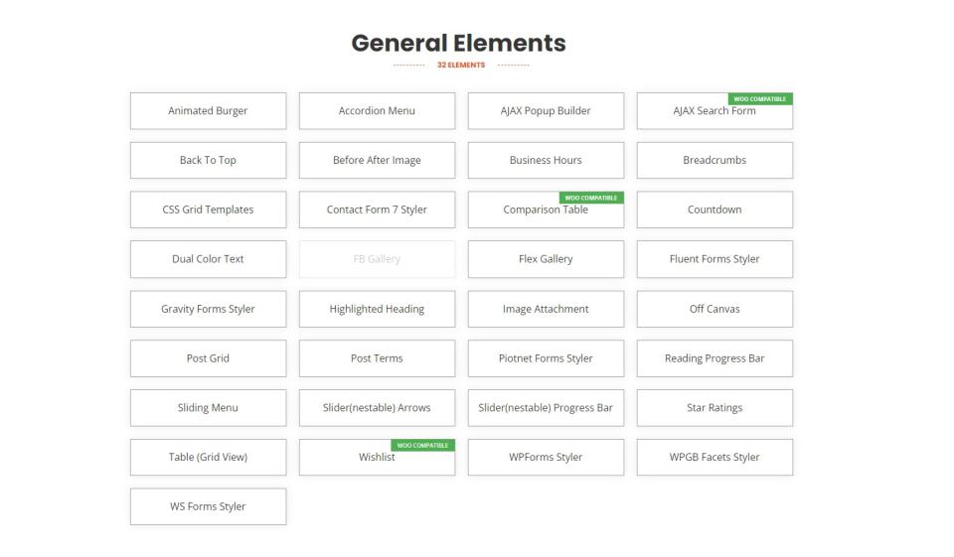The height and width of the screenshot is (557, 954).
Task: Open the Countdown element box
Action: [715, 209]
